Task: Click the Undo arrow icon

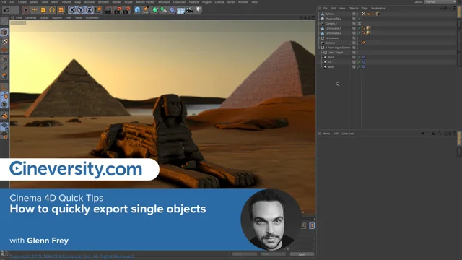Action: [6, 10]
